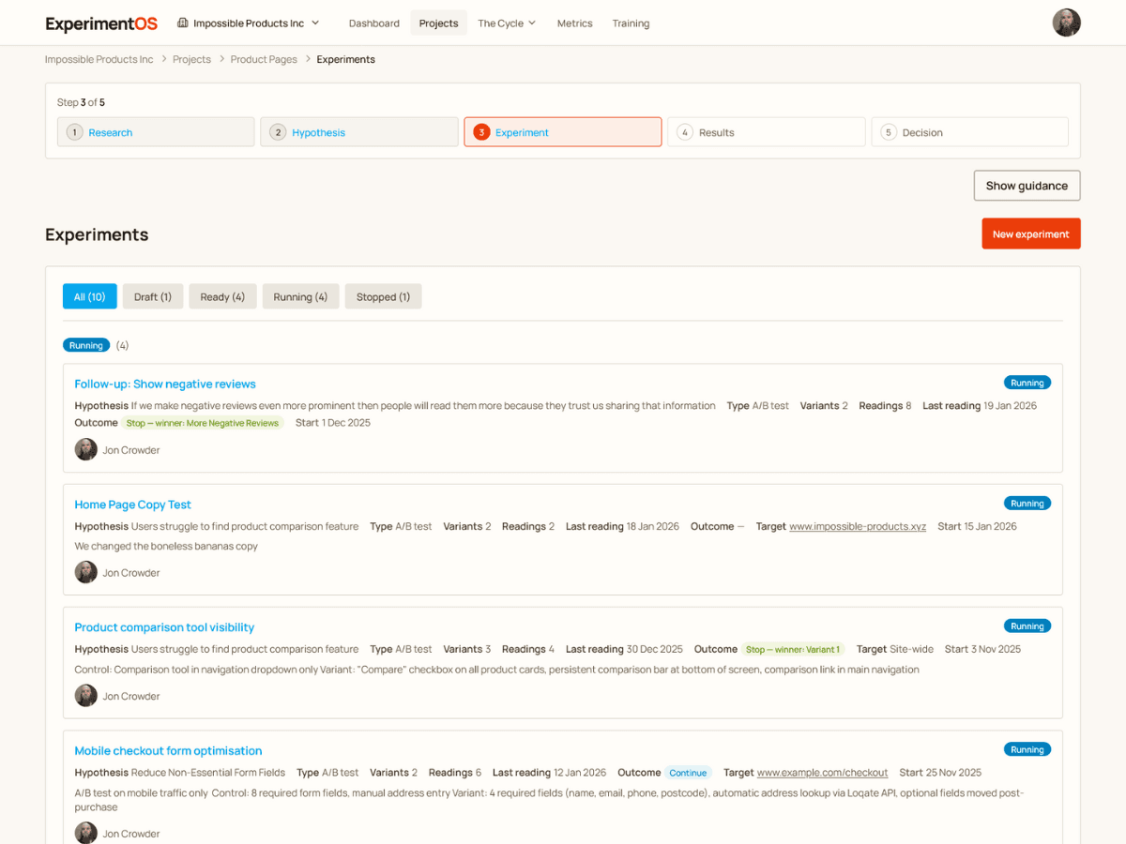Select the Ready filter pill
This screenshot has height=844, width=1126.
(x=222, y=295)
